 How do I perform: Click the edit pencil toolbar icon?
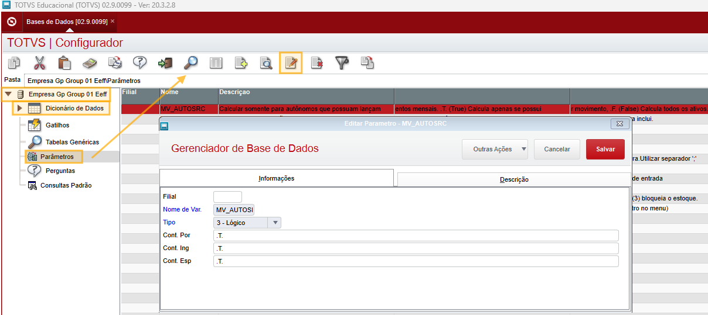(x=291, y=63)
